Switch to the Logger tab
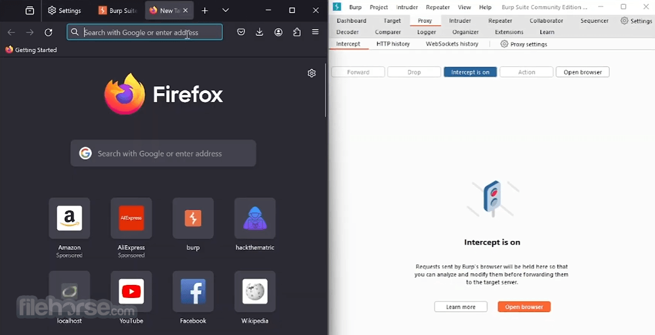 click(x=426, y=32)
